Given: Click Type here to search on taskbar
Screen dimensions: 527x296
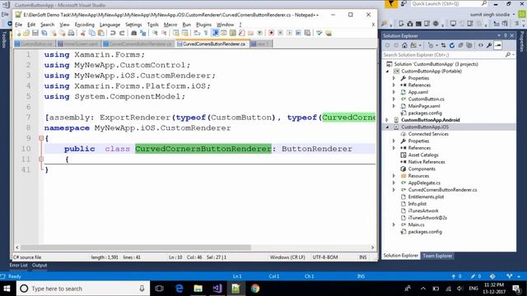Looking at the screenshot, I should (83, 289).
